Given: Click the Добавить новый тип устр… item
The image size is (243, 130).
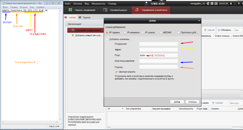Looking at the screenshot, I should pos(89,35).
